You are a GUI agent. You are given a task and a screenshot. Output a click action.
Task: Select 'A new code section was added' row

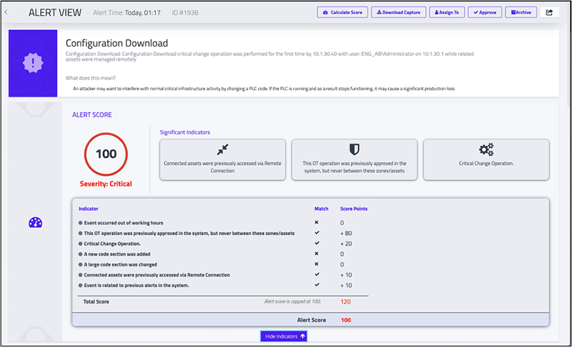point(223,254)
